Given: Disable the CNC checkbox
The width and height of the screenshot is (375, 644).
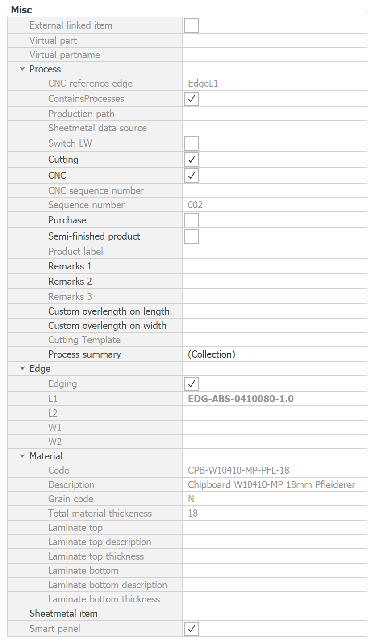Looking at the screenshot, I should (x=191, y=176).
